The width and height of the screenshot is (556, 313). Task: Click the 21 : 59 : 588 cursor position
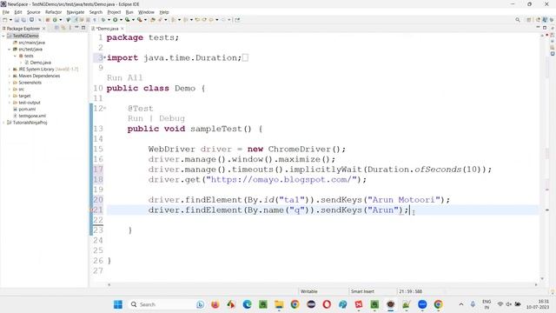click(x=410, y=291)
